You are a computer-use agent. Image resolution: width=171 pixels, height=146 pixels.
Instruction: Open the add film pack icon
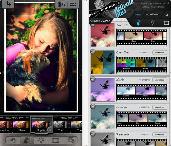62,4
